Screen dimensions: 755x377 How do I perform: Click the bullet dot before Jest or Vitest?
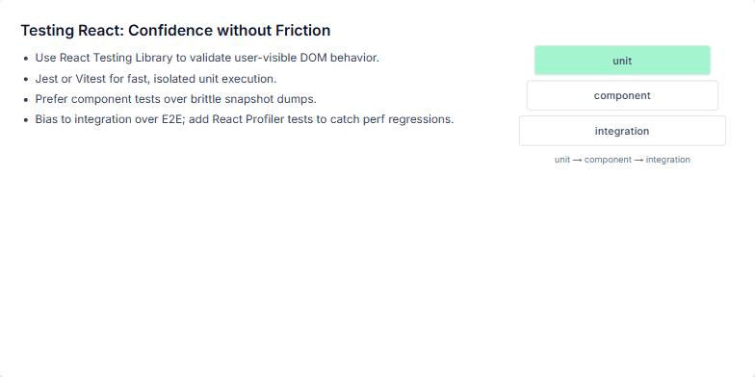click(x=26, y=79)
